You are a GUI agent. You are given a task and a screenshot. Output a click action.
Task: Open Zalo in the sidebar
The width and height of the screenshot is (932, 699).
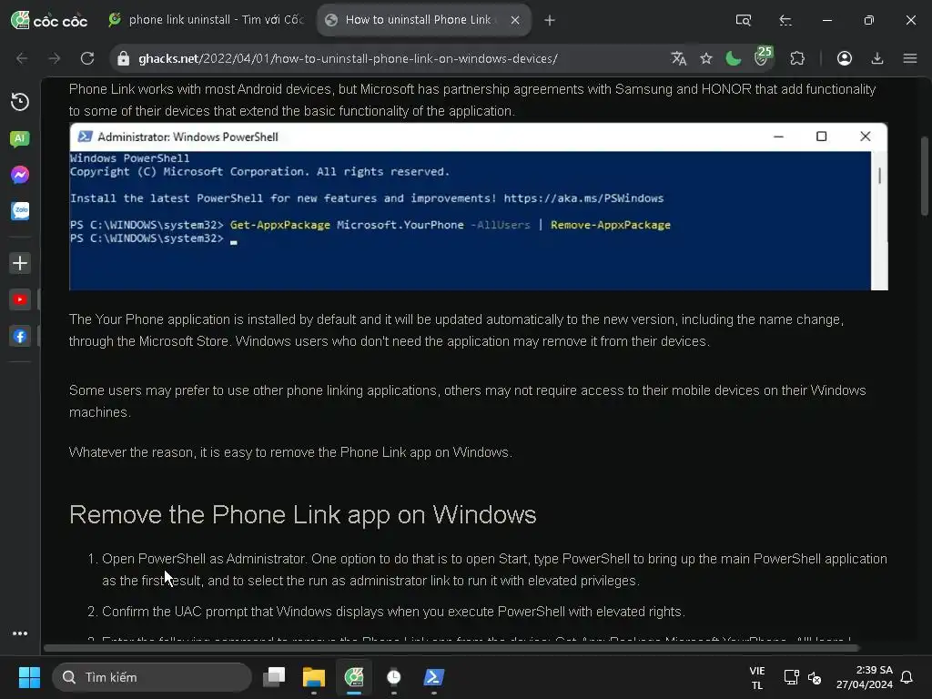(x=20, y=210)
